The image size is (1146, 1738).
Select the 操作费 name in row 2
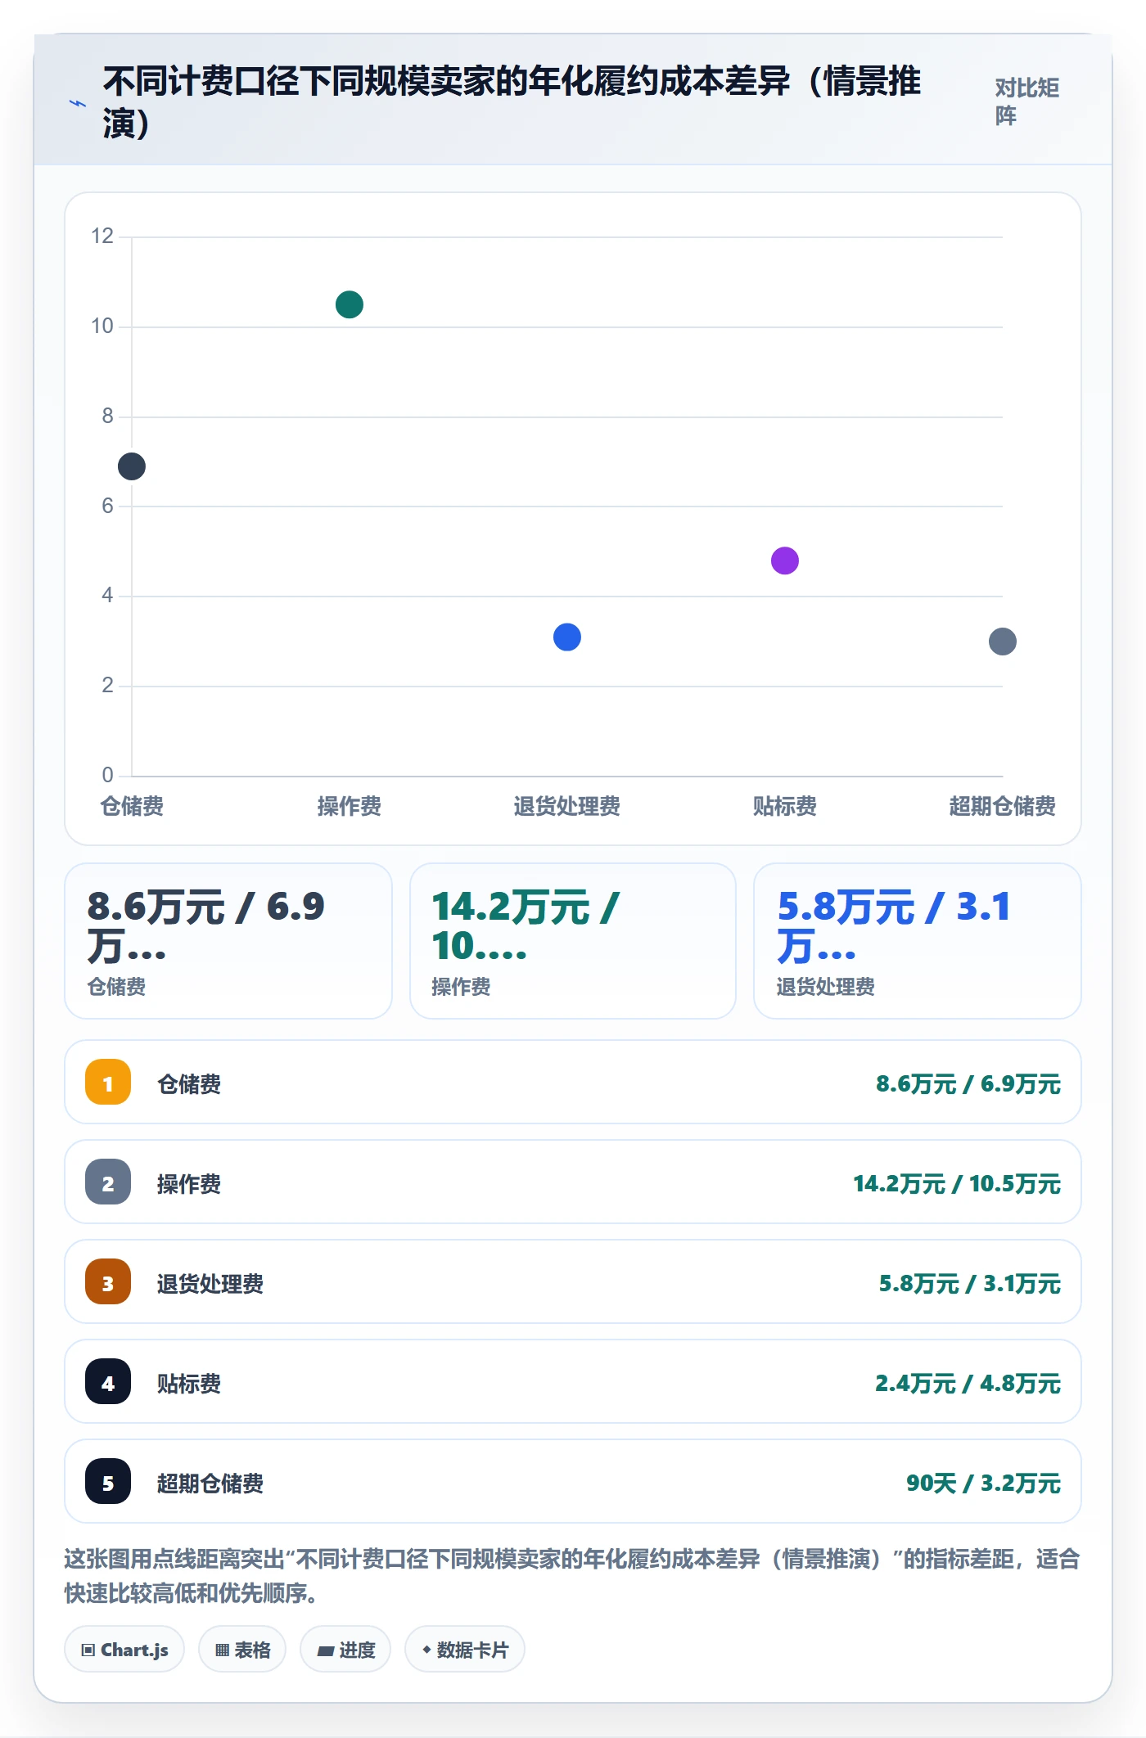189,1184
